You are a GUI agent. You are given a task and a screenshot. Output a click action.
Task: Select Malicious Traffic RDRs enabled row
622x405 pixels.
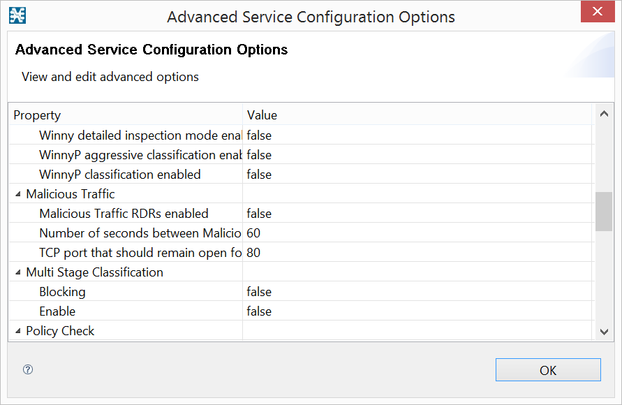124,214
